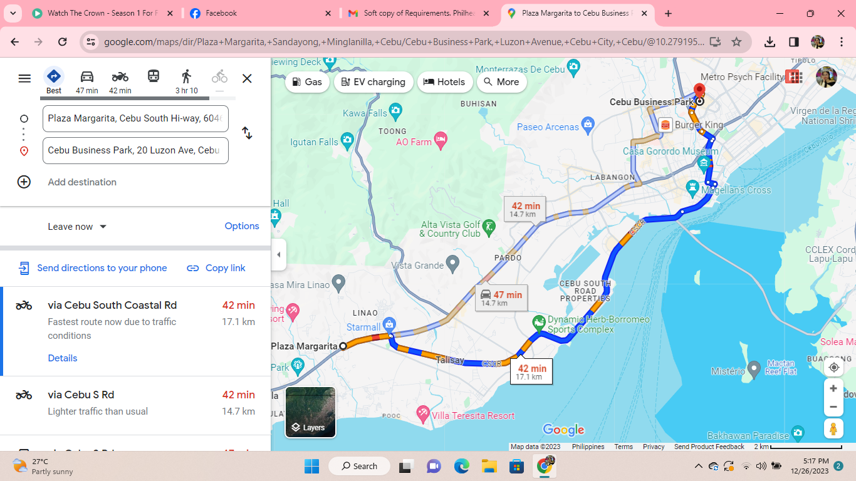Expand the Leave now dropdown
856x481 pixels.
(77, 227)
